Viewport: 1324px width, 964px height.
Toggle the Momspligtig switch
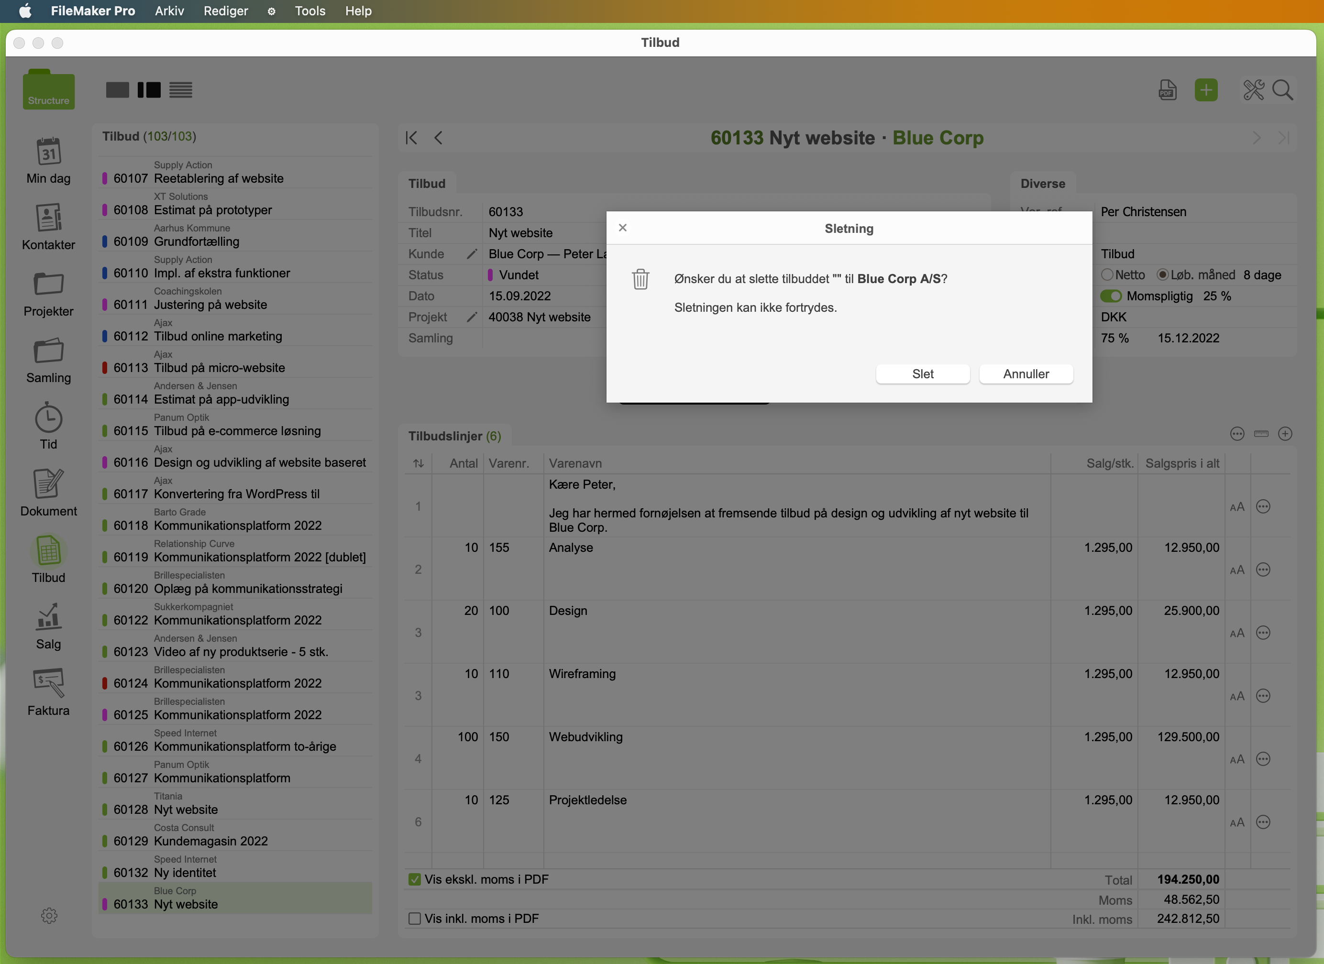click(x=1110, y=296)
